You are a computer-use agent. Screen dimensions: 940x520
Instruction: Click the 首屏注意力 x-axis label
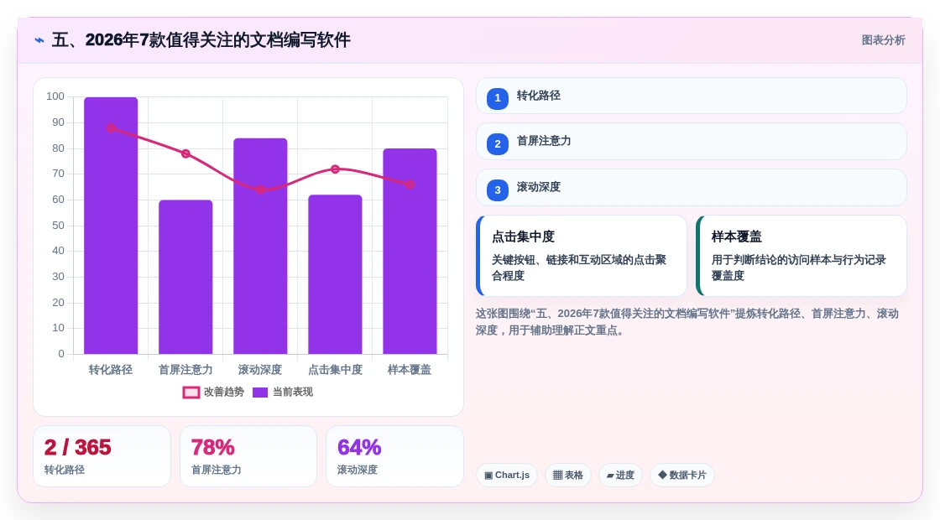185,370
